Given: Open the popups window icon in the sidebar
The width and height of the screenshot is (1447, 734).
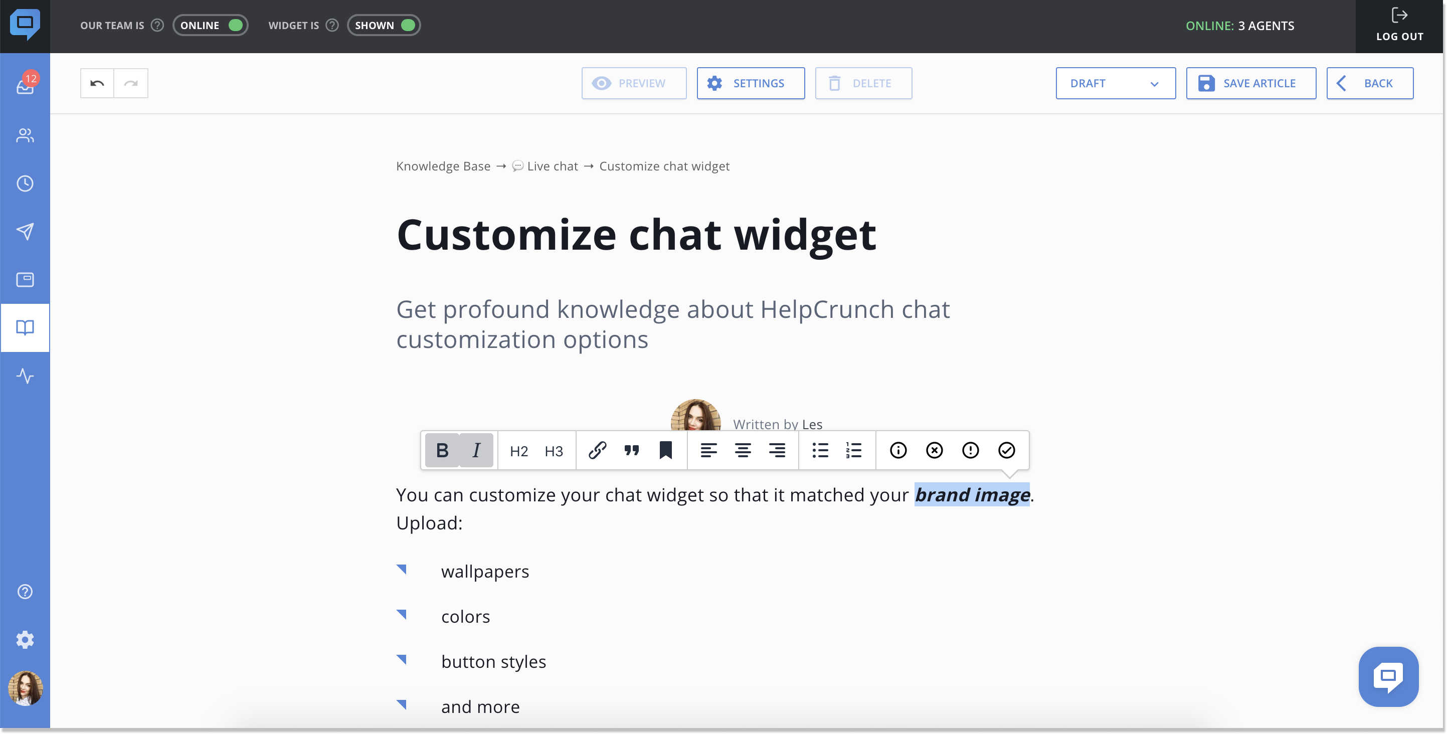Looking at the screenshot, I should [x=25, y=280].
